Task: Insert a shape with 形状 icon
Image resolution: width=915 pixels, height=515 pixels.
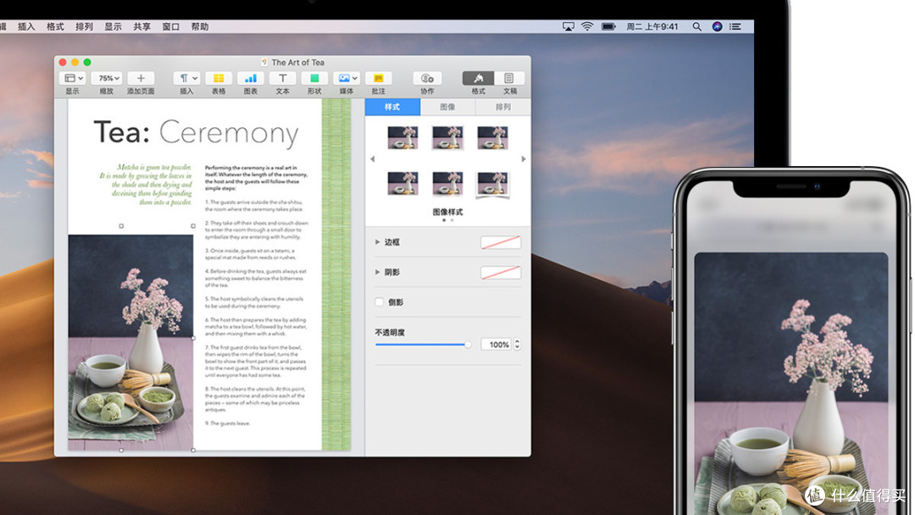Action: [x=314, y=78]
